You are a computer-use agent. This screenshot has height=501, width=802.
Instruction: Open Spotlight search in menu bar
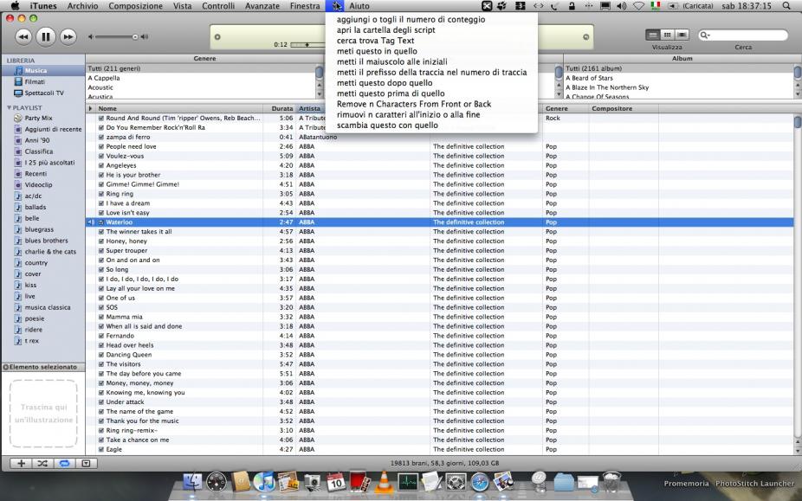pyautogui.click(x=786, y=6)
